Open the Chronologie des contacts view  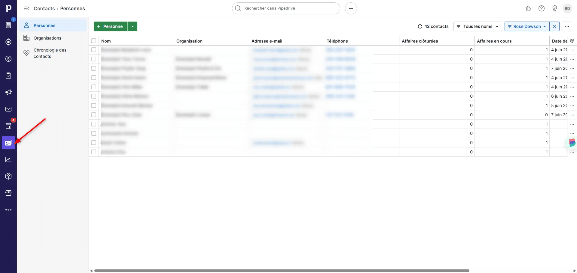pos(50,53)
